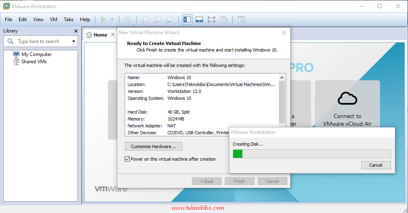408x213 pixels.
Task: Click Send Ctrl+Alt+Del toolbar icon
Action: pos(128,19)
